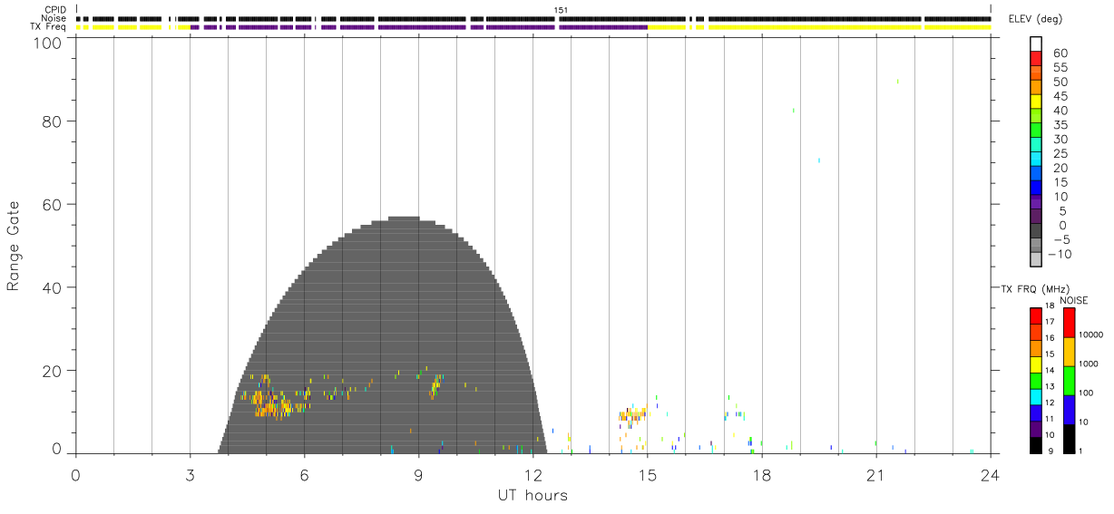Click the 'NOISE' legend title

(x=1074, y=300)
